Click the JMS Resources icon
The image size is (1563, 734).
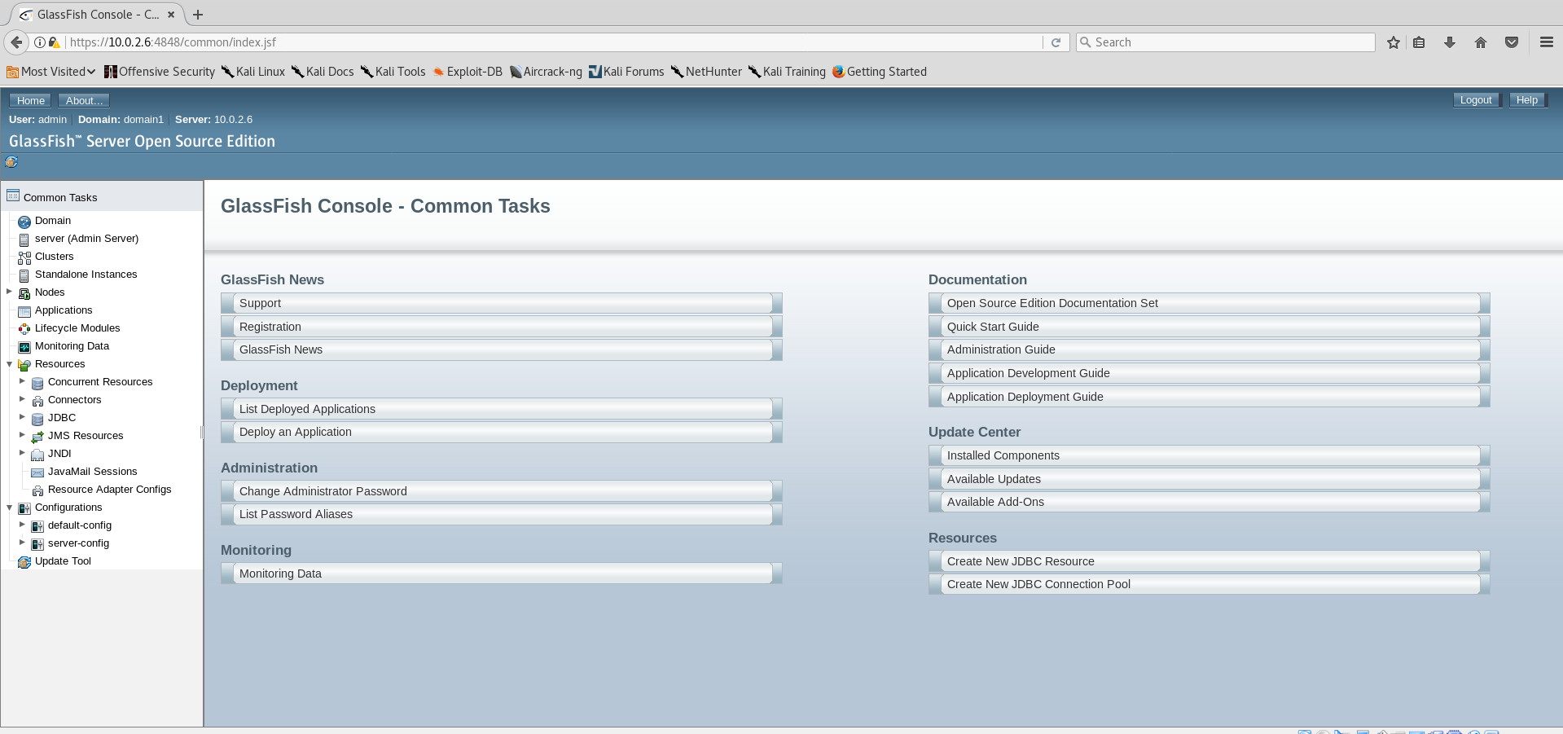37,437
